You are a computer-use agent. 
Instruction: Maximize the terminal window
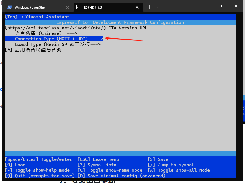pyautogui.click(x=223, y=6)
